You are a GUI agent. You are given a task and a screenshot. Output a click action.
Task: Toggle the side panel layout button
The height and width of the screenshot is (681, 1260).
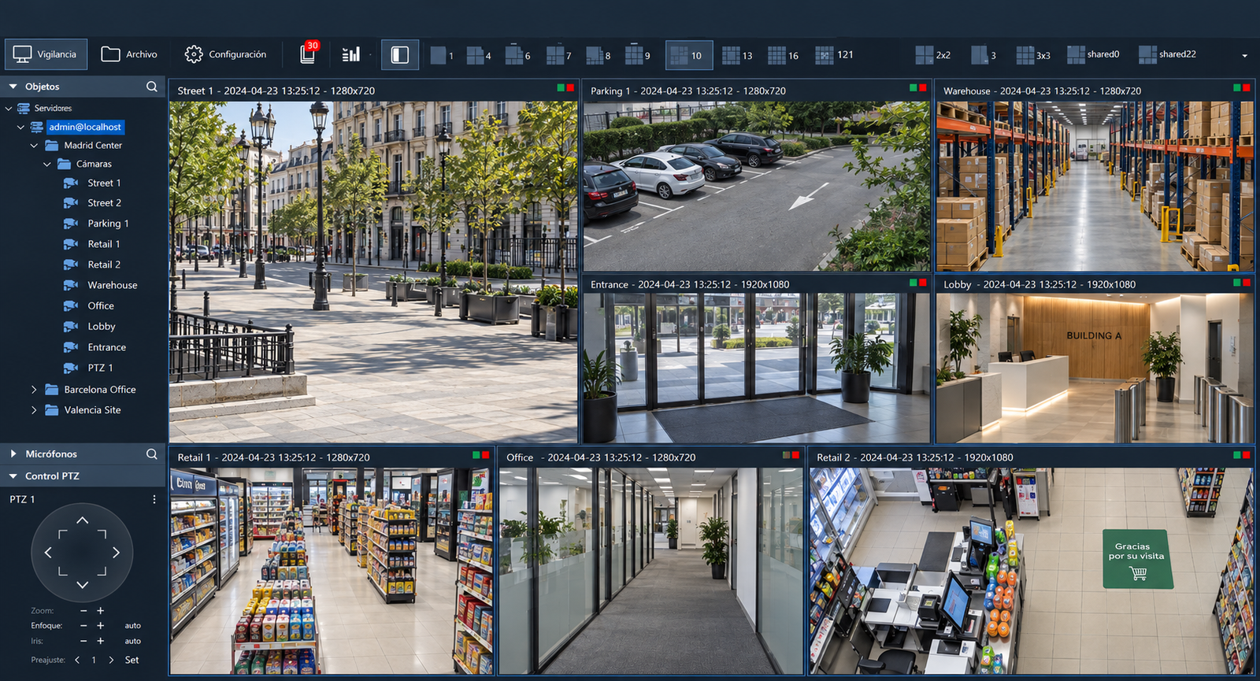[x=400, y=54]
